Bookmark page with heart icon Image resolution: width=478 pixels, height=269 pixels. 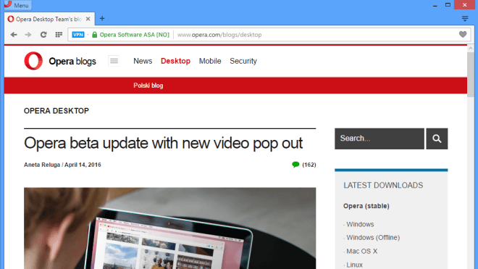(x=463, y=35)
